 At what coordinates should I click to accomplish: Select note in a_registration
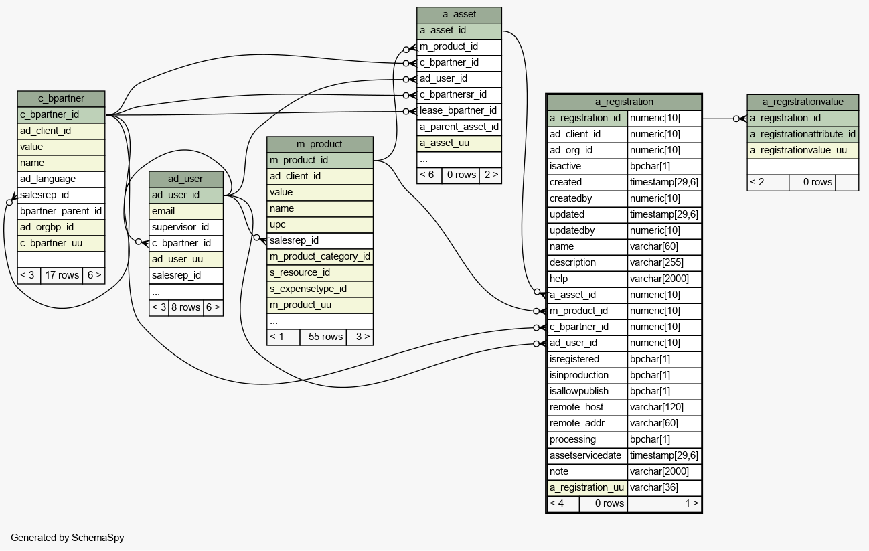587,471
